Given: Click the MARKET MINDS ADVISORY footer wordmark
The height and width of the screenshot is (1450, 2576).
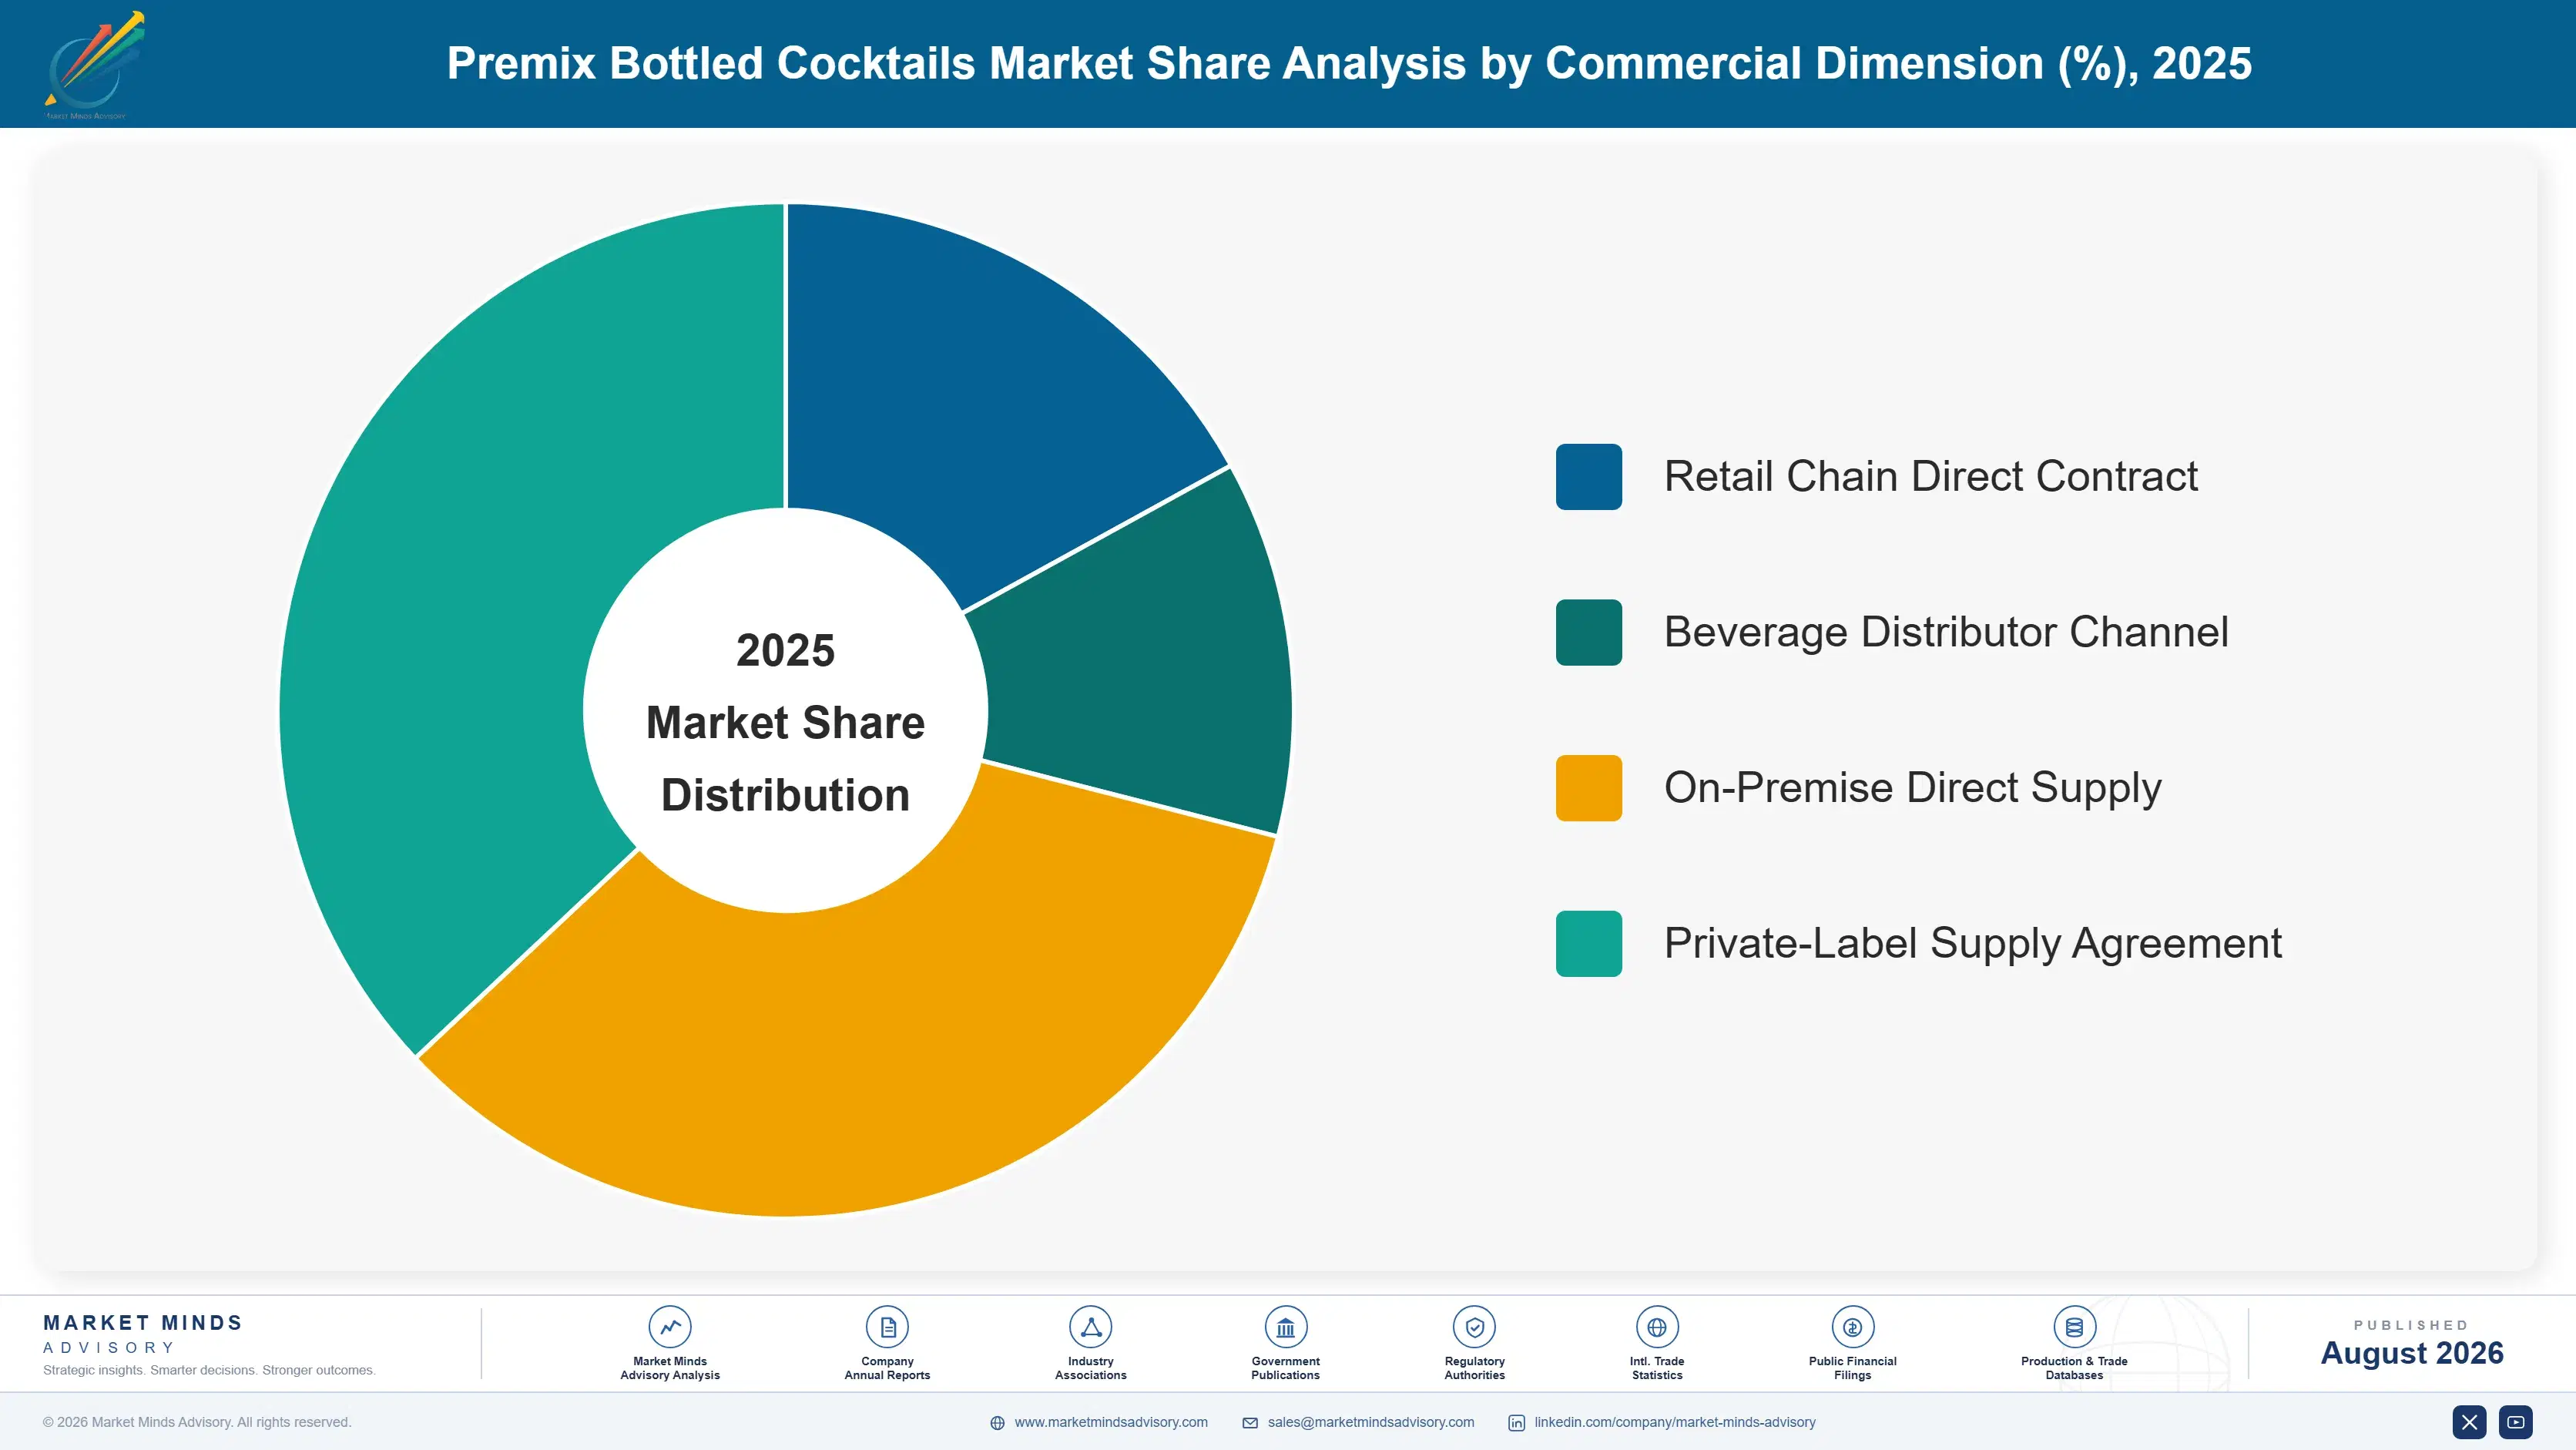Looking at the screenshot, I should click(x=143, y=1334).
